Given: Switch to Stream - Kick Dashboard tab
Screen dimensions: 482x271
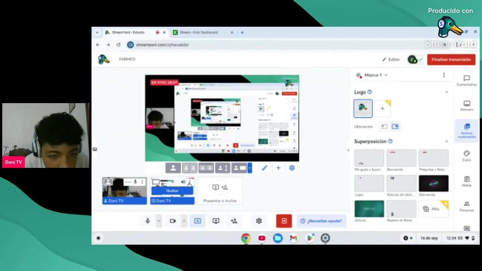Looking at the screenshot, I should point(198,32).
